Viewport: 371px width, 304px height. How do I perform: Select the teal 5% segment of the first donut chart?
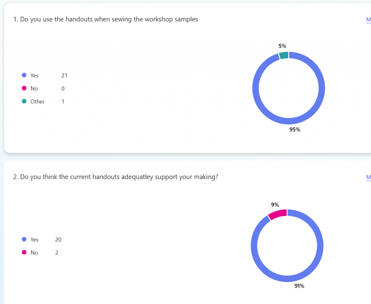(284, 55)
